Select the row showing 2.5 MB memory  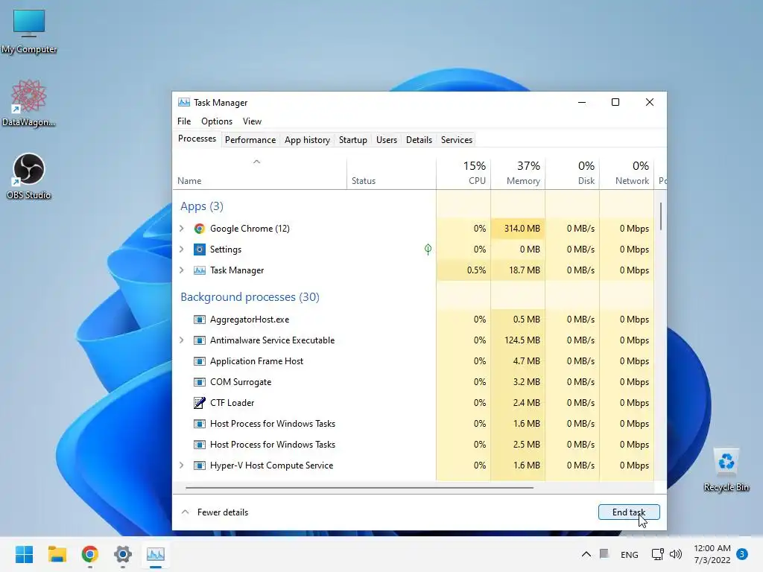point(413,445)
